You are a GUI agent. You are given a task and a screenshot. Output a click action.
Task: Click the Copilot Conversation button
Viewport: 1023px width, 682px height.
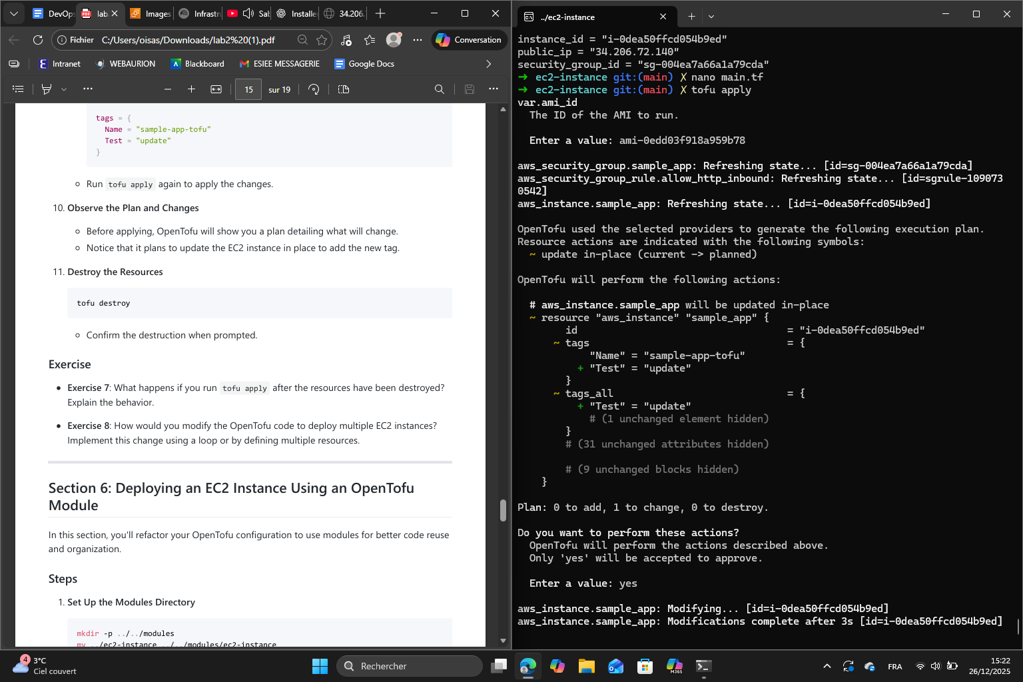[469, 40]
